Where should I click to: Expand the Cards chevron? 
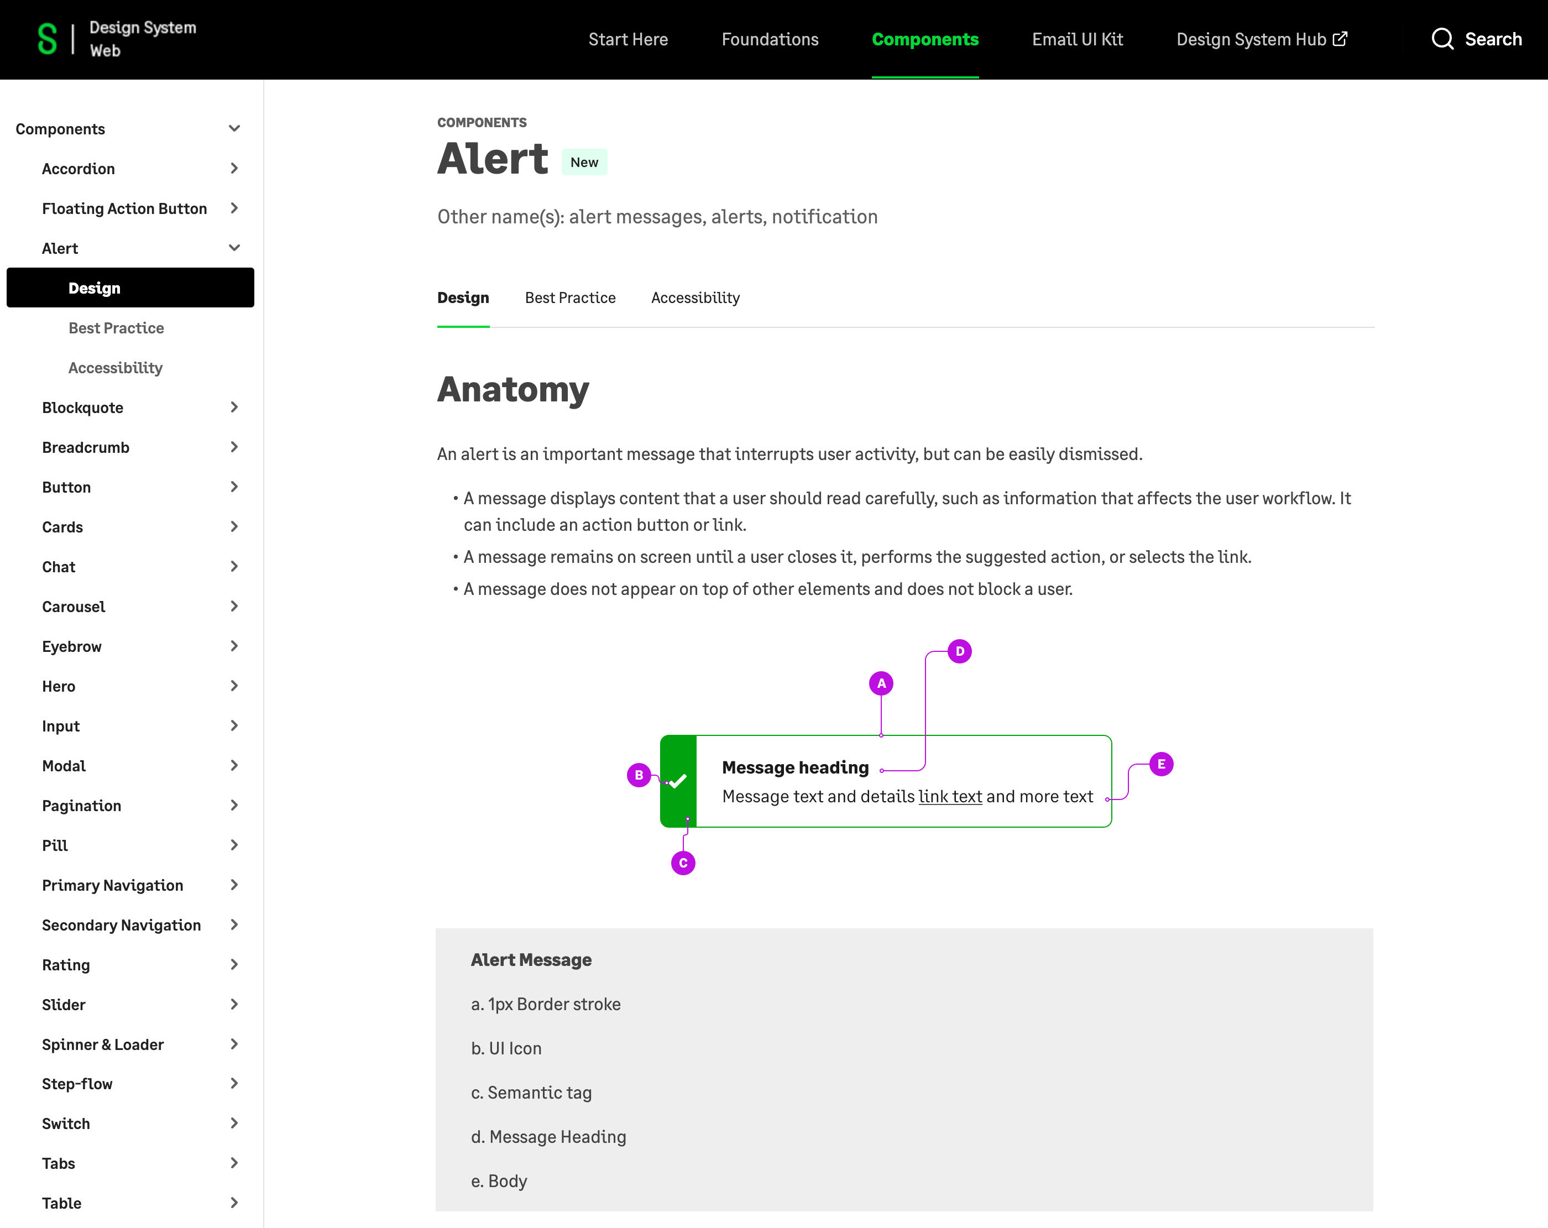[x=234, y=526]
